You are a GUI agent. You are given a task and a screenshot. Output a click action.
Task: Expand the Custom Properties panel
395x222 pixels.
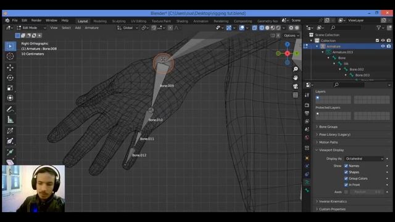[332, 209]
